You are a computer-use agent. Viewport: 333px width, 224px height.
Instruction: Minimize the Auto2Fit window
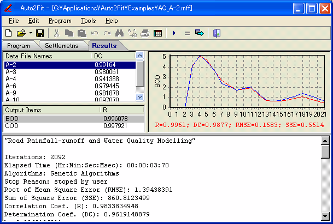coord(299,9)
